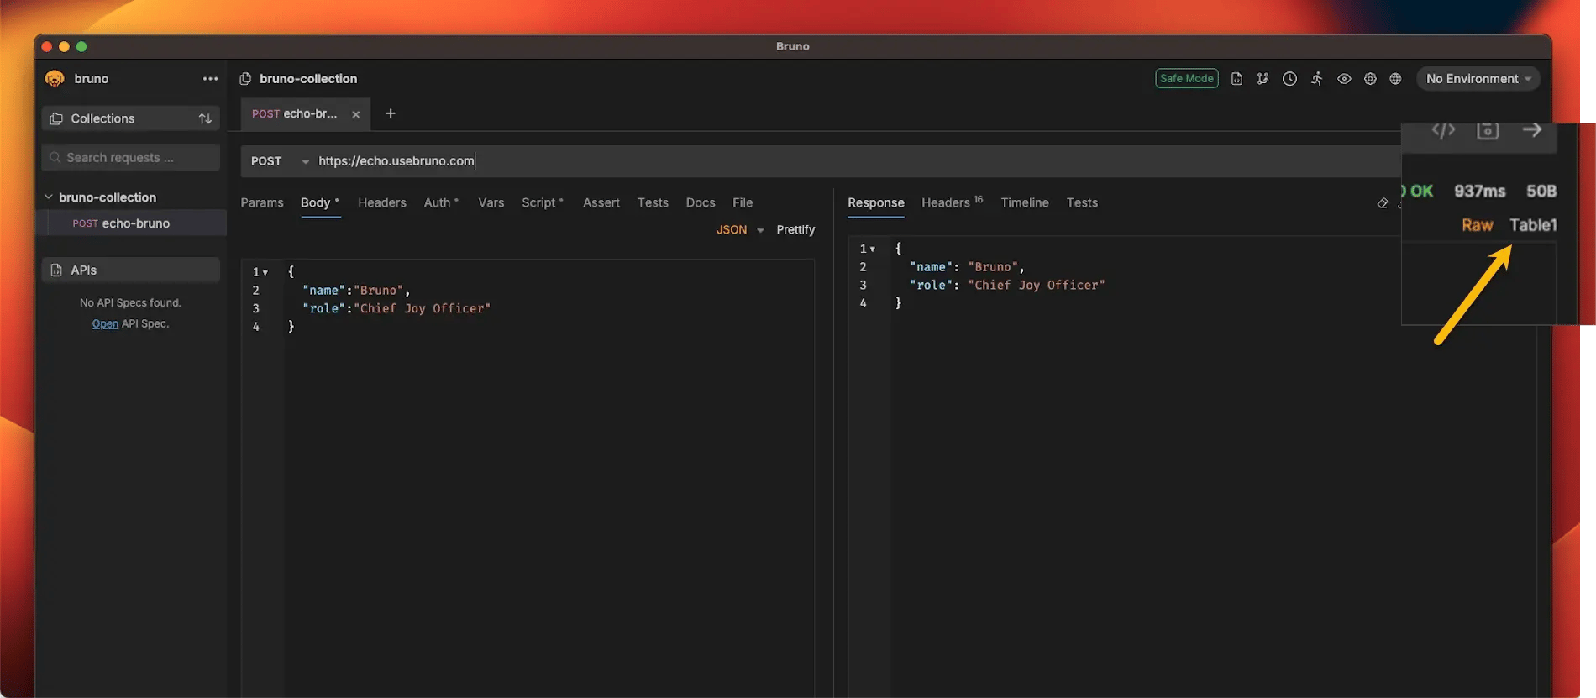This screenshot has width=1596, height=698.
Task: Open the POST method dropdown
Action: [279, 161]
